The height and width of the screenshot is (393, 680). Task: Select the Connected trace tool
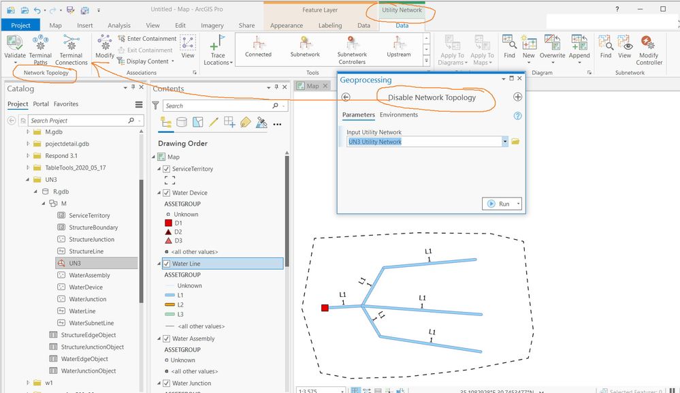pyautogui.click(x=258, y=46)
